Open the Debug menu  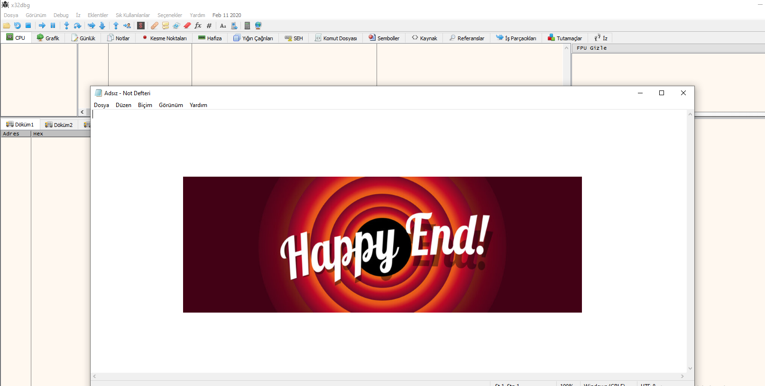61,15
